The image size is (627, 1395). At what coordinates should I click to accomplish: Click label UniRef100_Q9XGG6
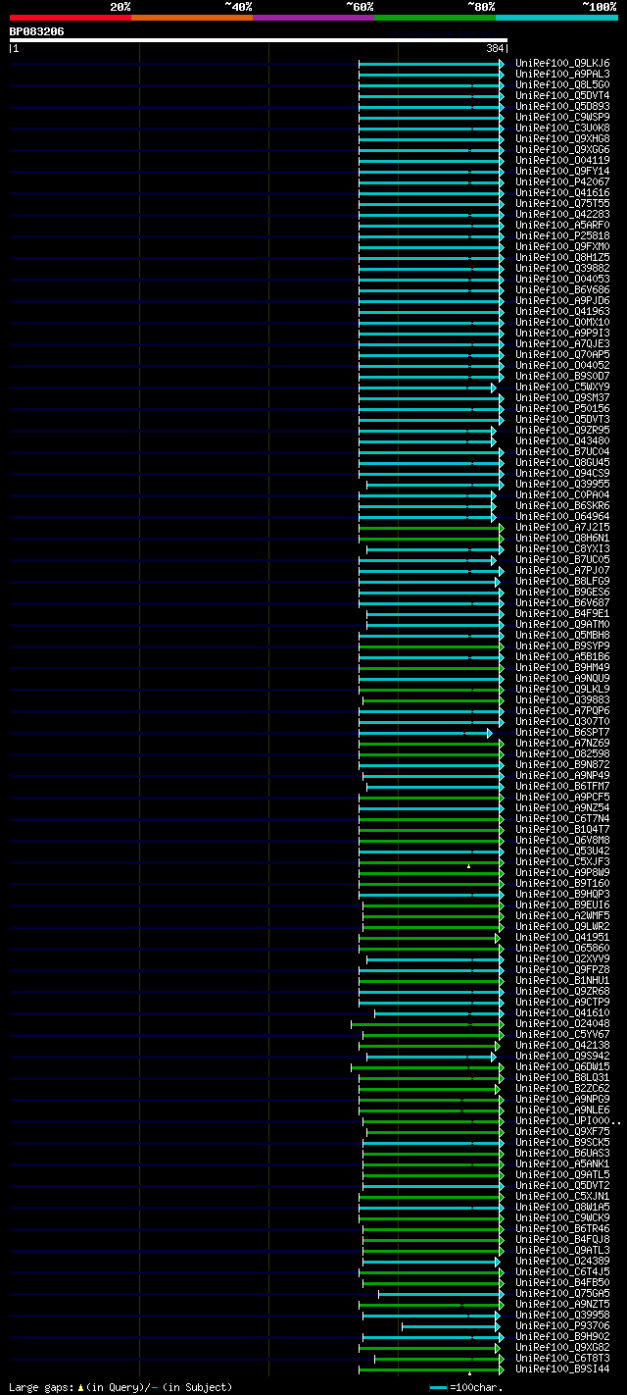(x=562, y=149)
